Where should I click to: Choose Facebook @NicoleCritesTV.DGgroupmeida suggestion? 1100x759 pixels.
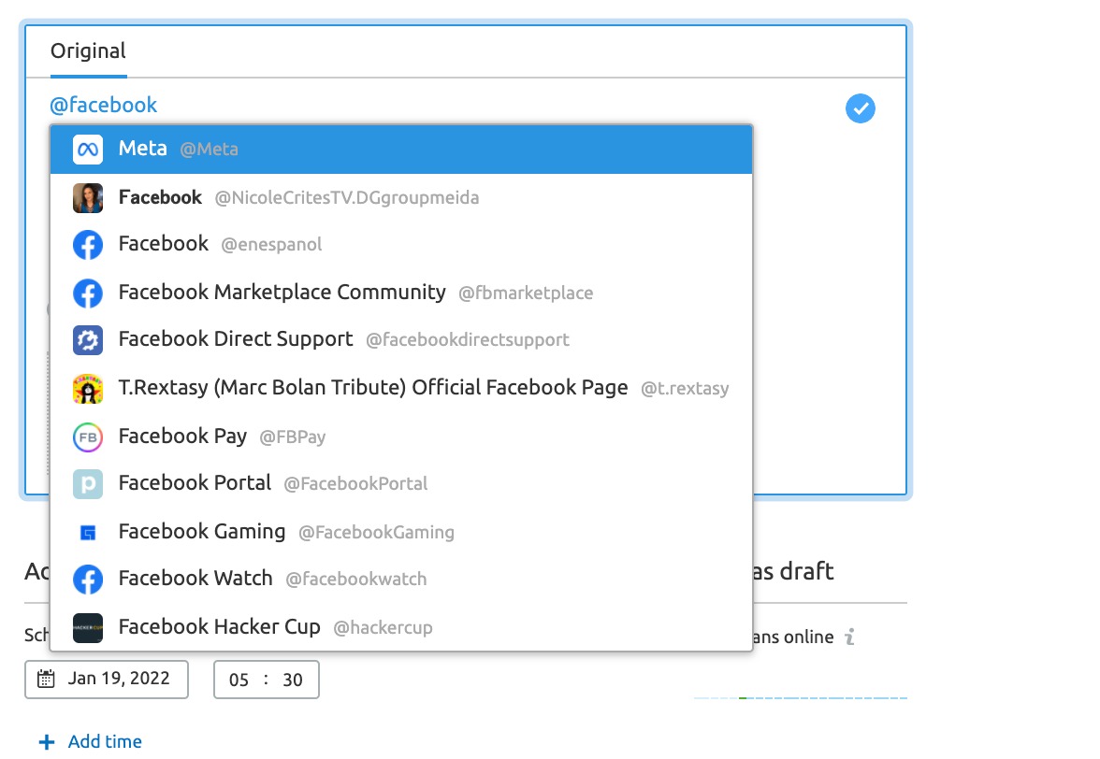[x=401, y=198]
